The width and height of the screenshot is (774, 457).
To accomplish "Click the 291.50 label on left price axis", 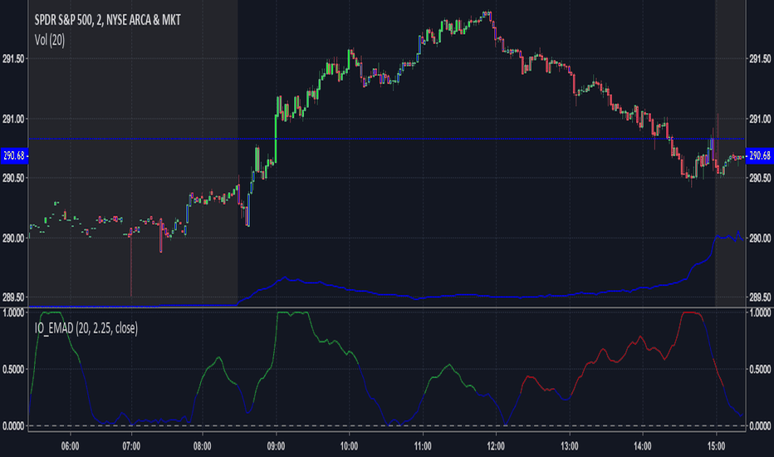I will pyautogui.click(x=13, y=59).
